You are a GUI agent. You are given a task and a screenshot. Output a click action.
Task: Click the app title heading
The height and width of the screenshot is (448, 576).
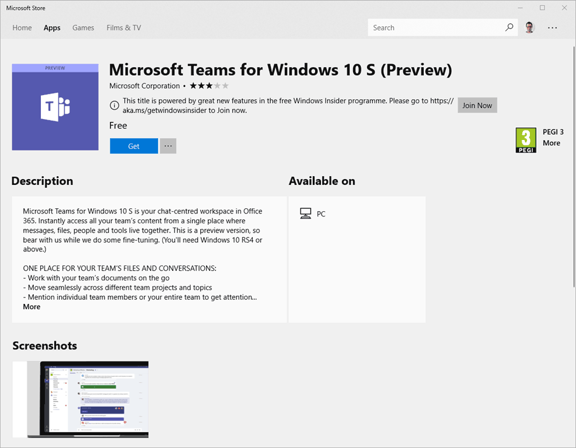pos(280,70)
